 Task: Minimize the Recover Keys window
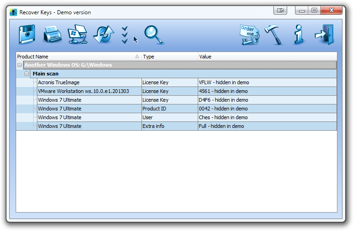(302, 11)
